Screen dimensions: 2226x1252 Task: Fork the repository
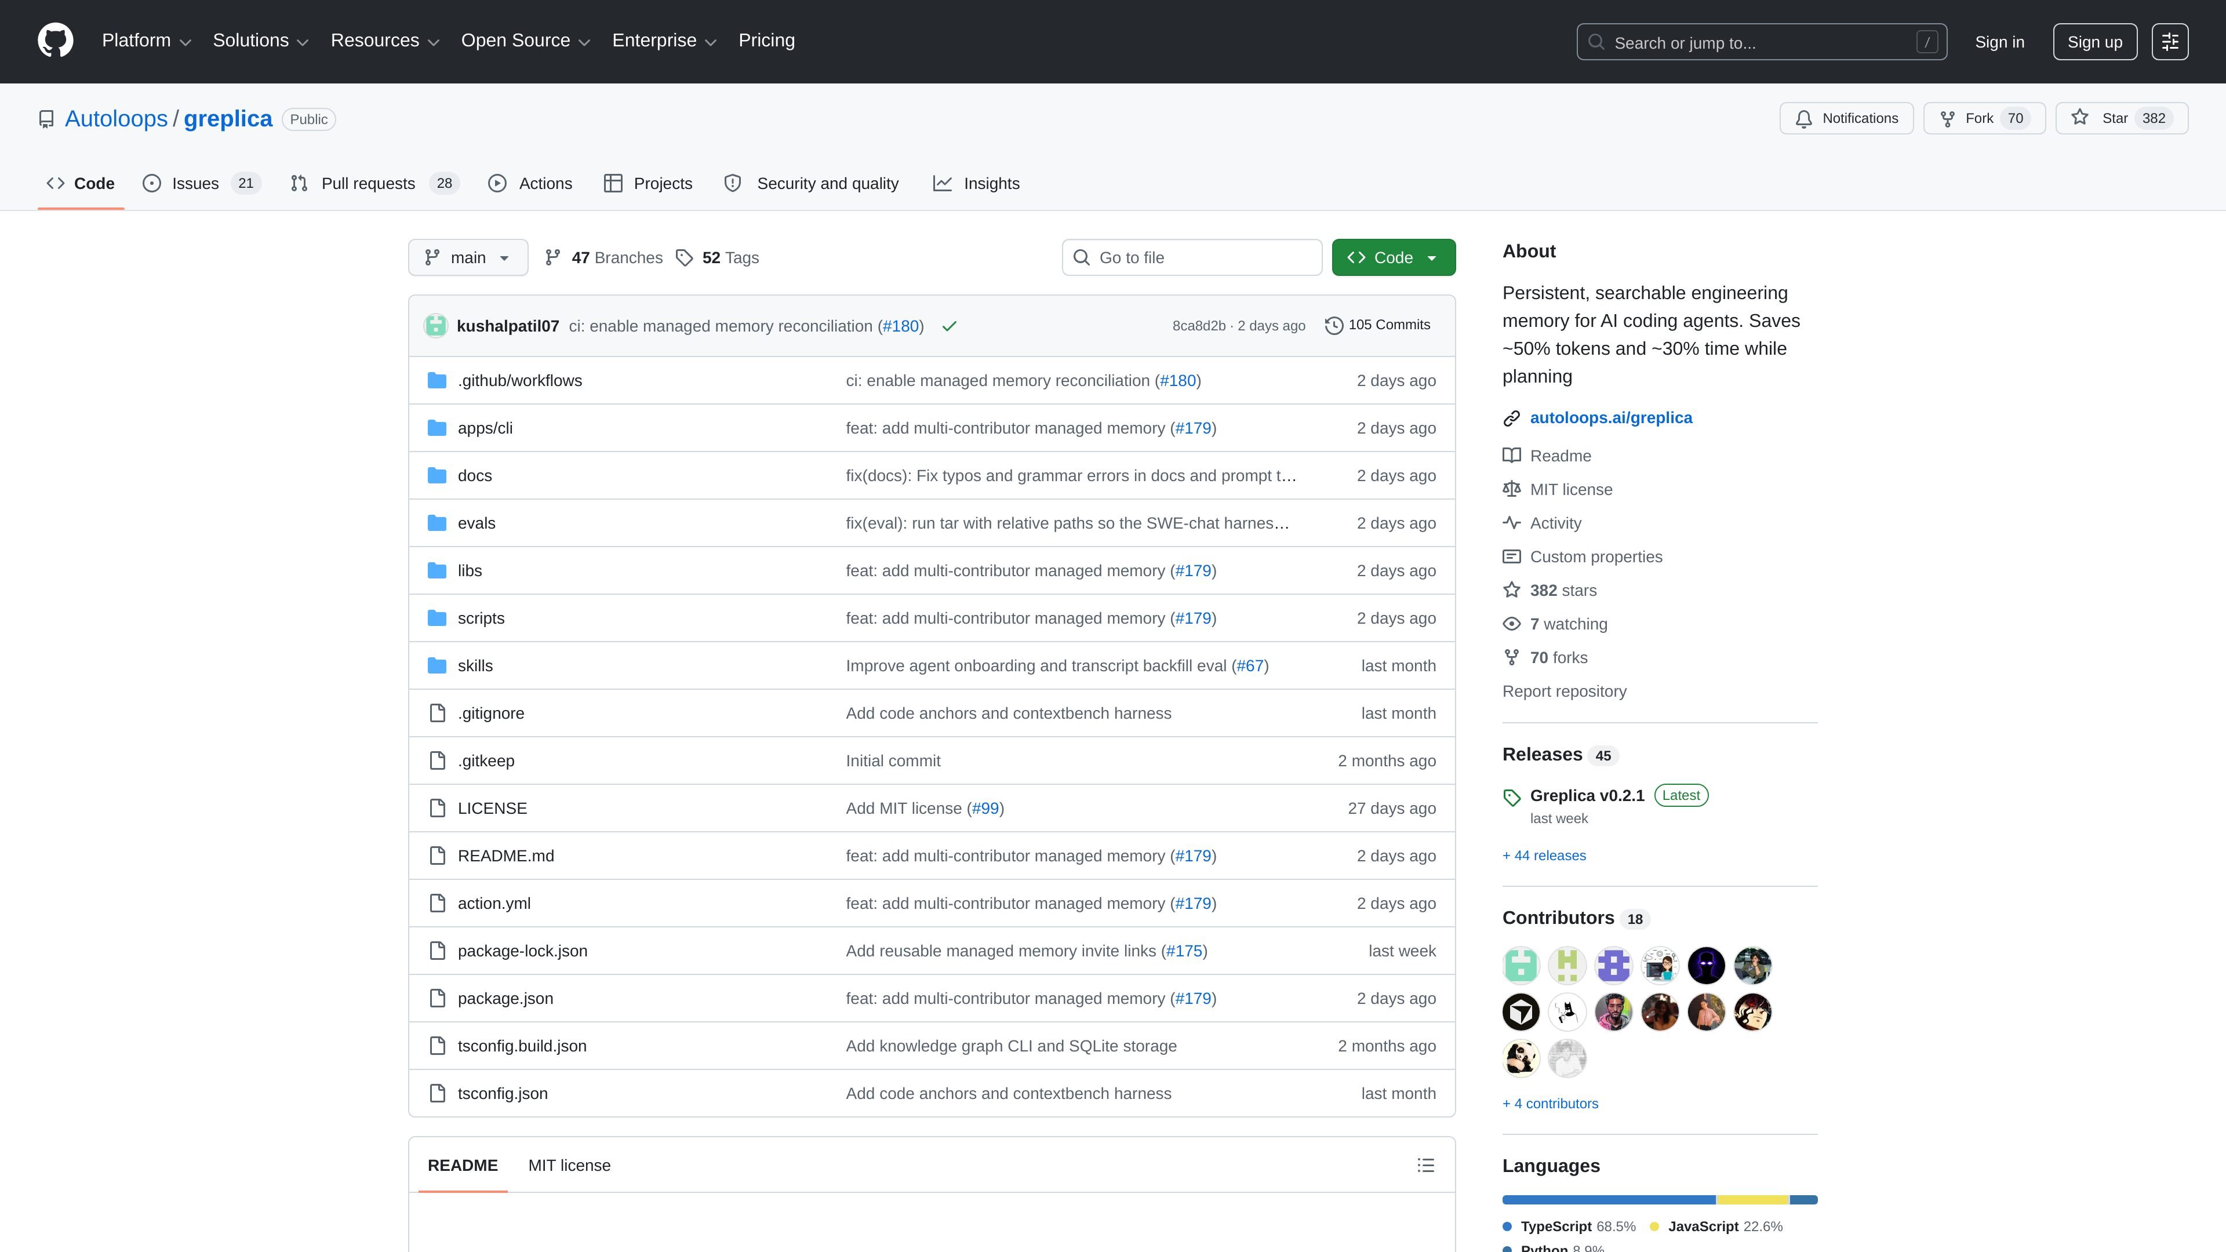tap(1984, 118)
